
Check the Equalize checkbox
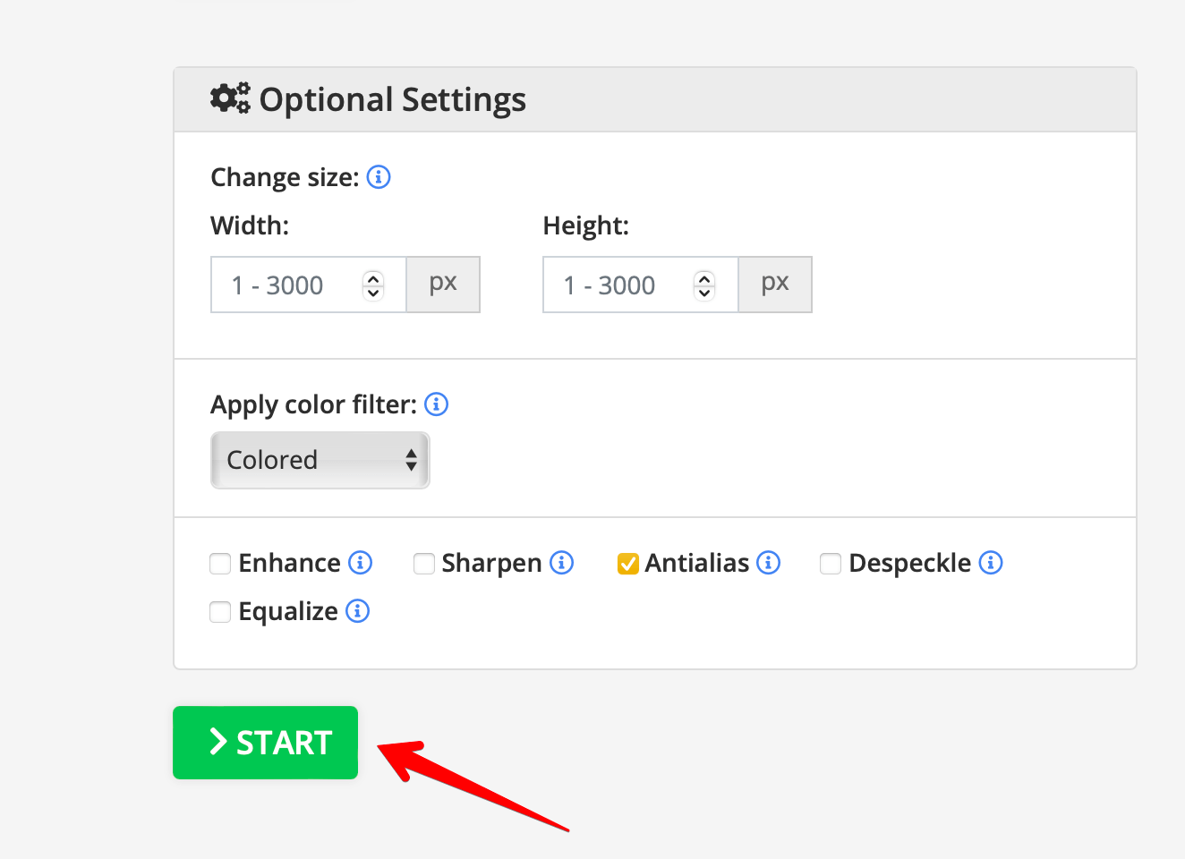(220, 612)
